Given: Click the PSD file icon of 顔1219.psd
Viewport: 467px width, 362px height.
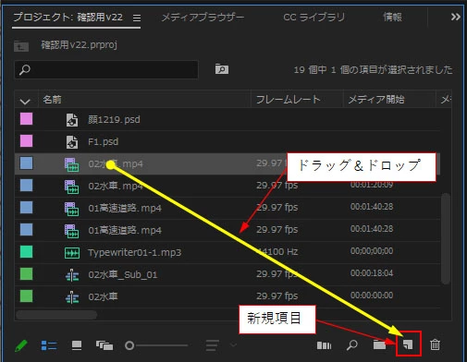Looking at the screenshot, I should [72, 120].
